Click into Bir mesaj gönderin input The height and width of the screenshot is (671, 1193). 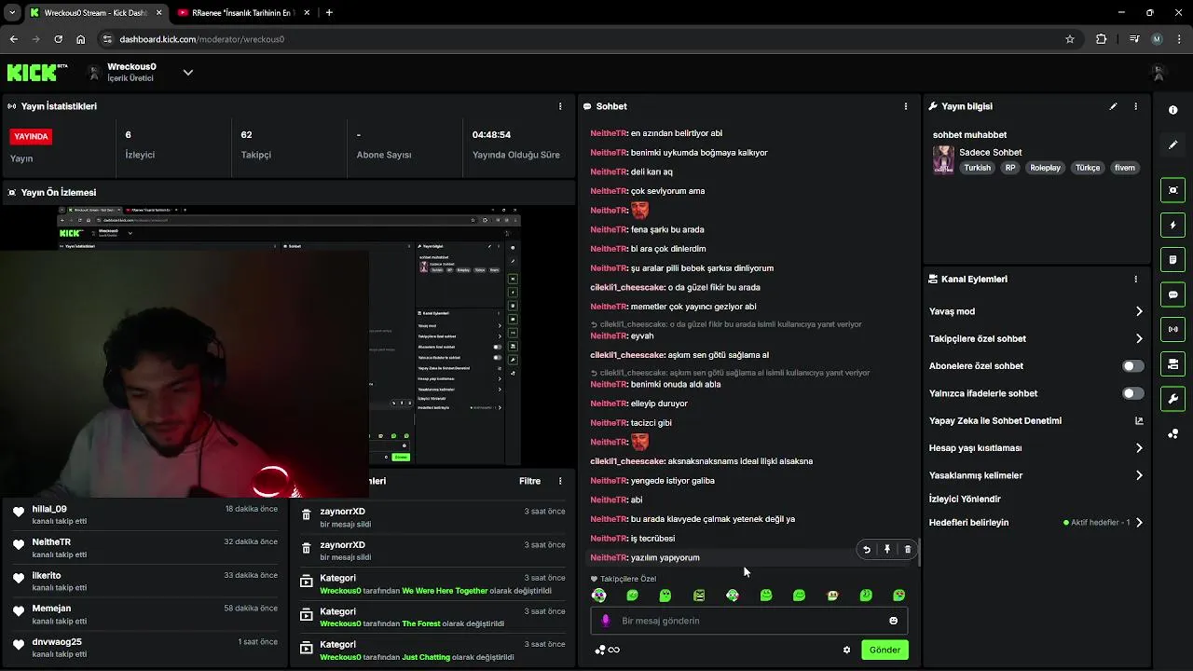[x=748, y=621]
